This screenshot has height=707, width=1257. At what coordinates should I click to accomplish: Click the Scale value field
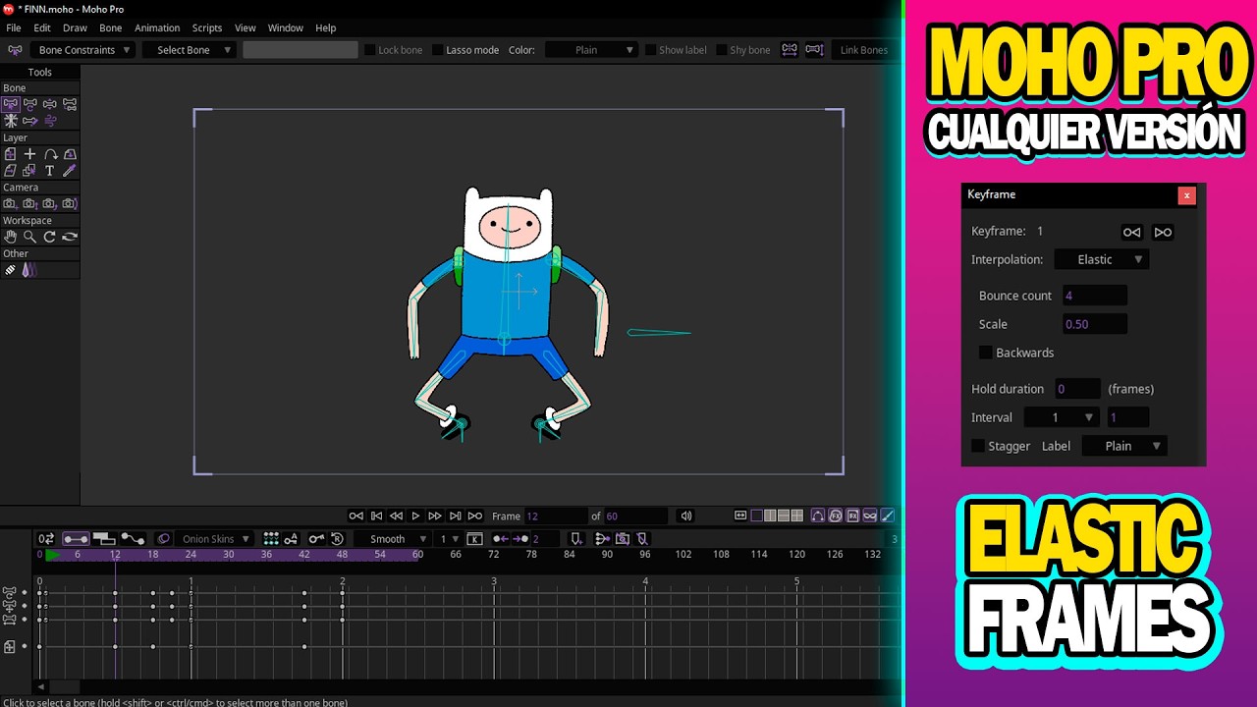(1094, 324)
